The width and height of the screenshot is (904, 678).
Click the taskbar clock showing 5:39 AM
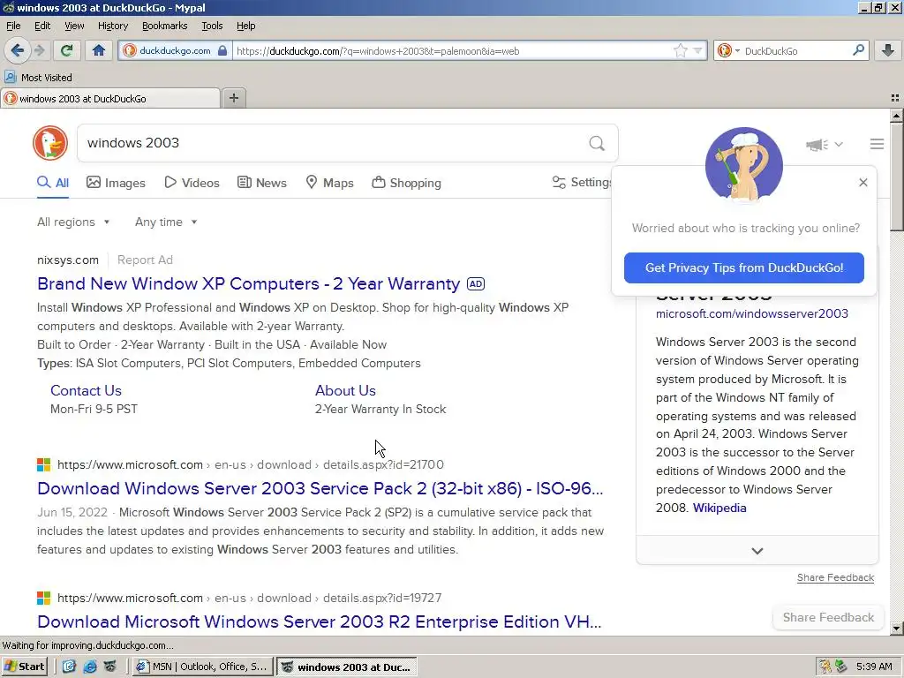[874, 667]
